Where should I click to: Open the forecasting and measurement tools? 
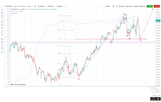2,25
